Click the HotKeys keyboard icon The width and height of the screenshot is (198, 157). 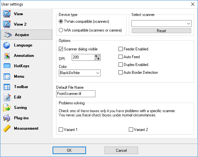click(7, 66)
